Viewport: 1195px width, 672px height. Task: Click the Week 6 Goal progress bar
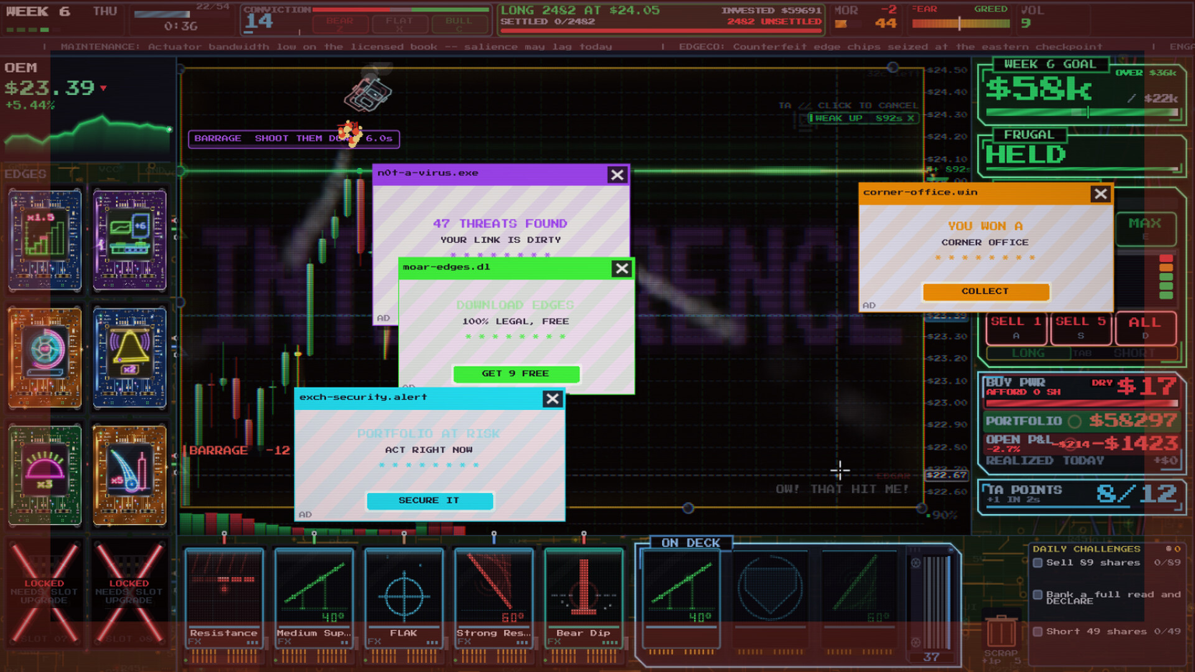(1082, 113)
